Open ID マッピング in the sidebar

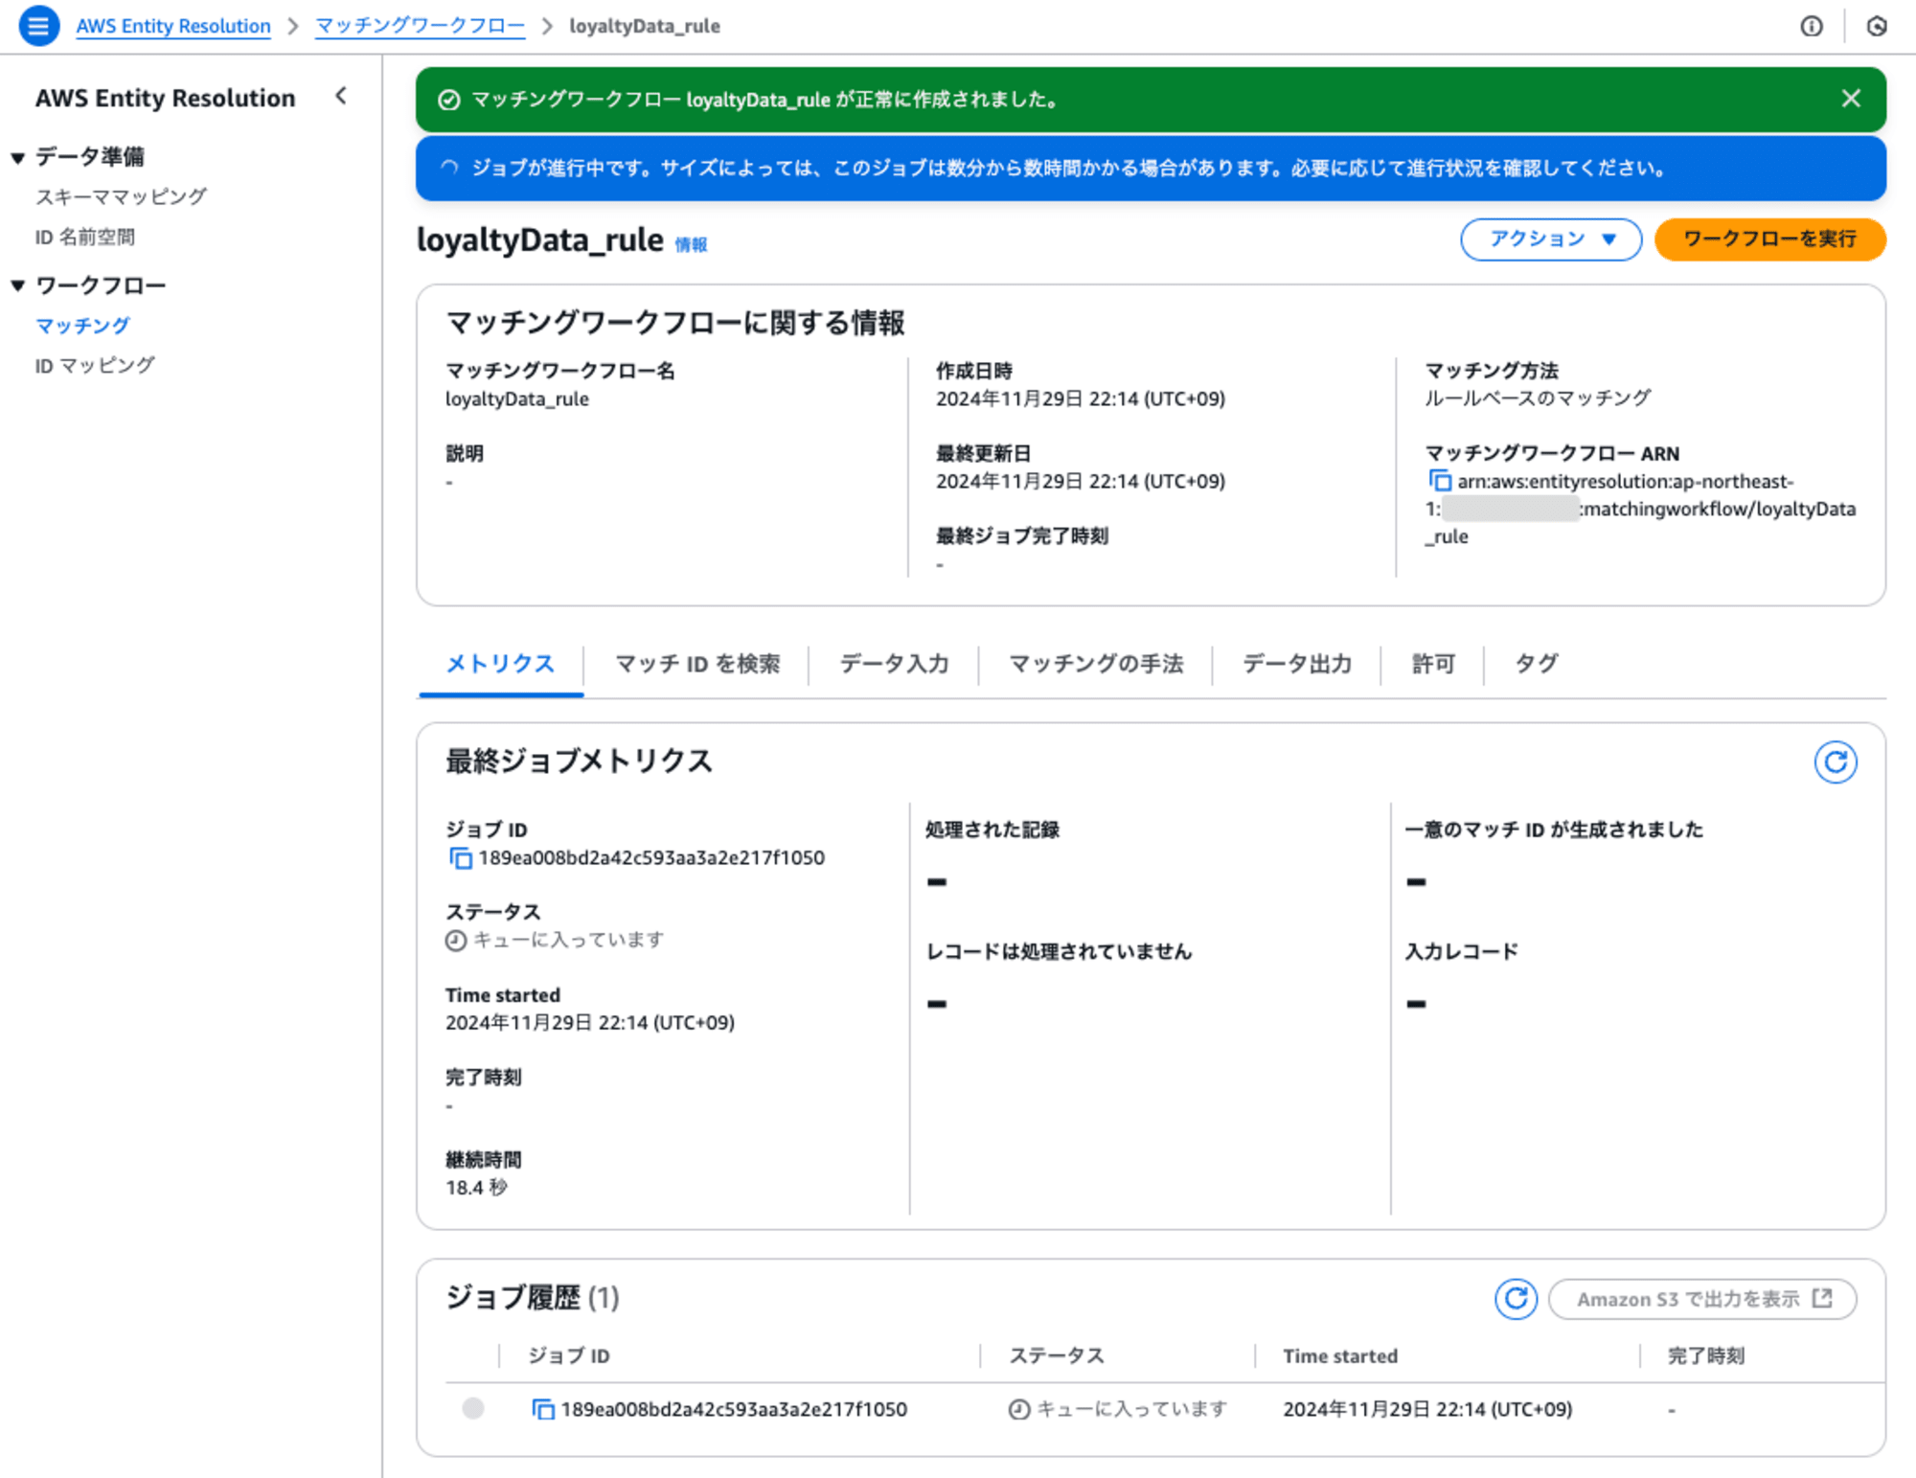(x=95, y=365)
